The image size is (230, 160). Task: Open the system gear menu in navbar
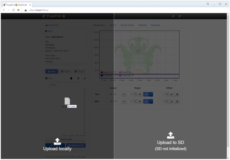180,16
